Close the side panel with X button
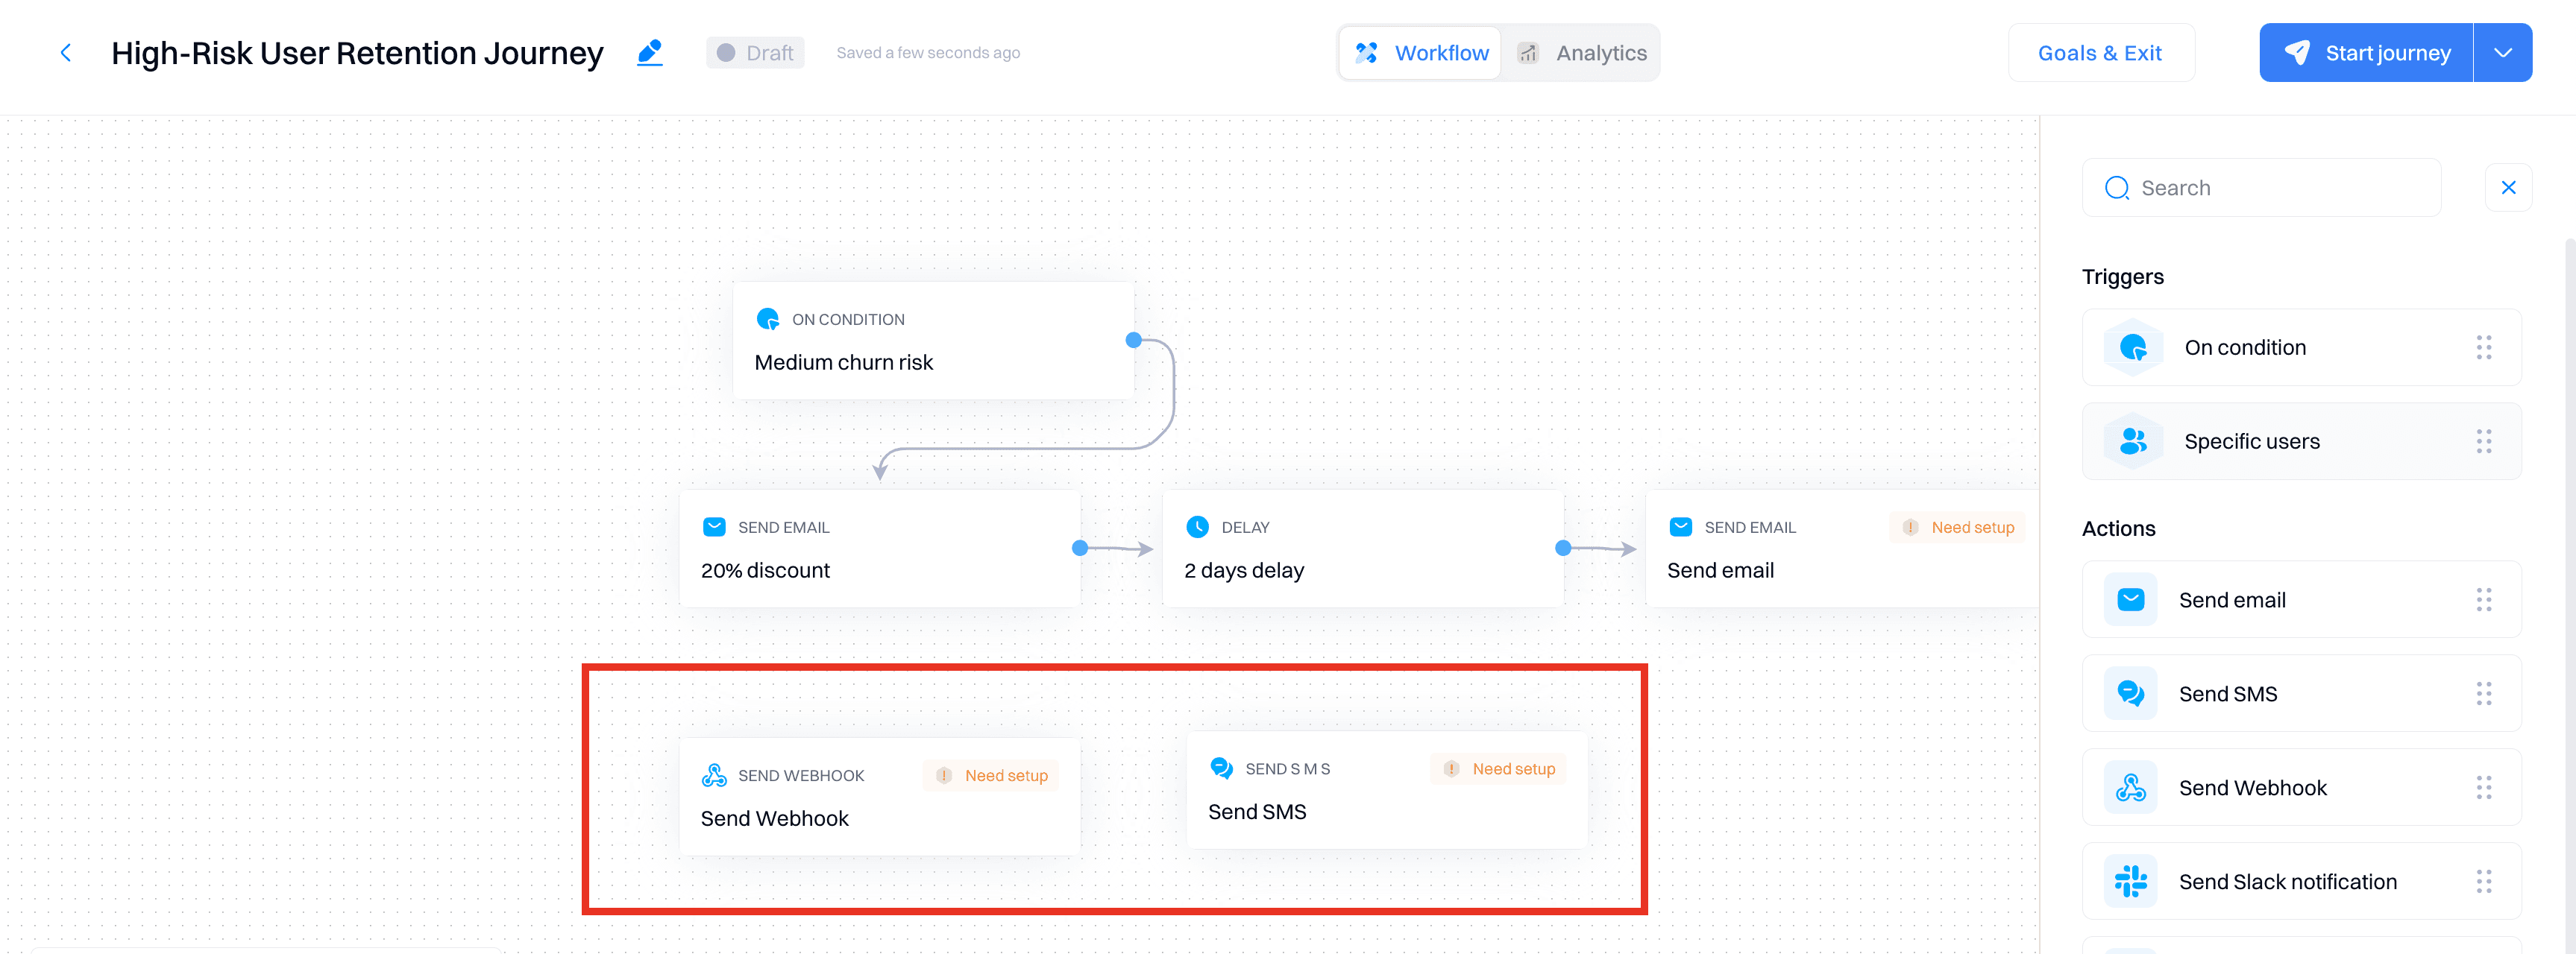Image resolution: width=2576 pixels, height=954 pixels. [2508, 188]
